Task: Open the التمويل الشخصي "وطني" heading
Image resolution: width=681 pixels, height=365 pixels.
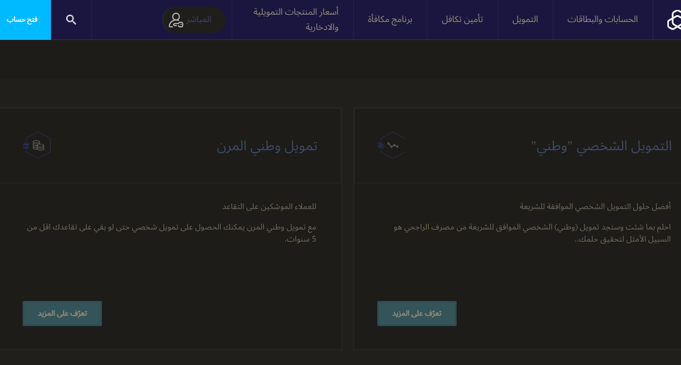Action: pyautogui.click(x=602, y=146)
